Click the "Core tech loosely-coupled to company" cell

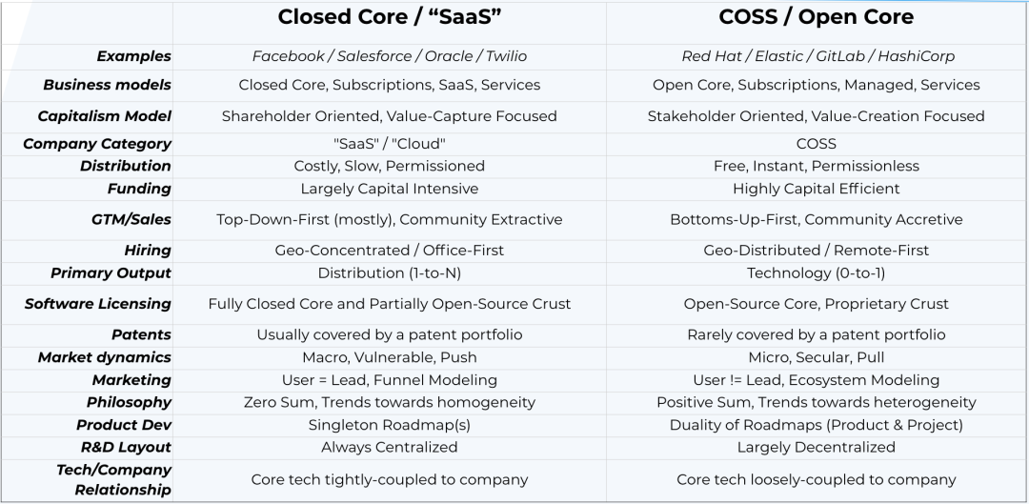(817, 479)
